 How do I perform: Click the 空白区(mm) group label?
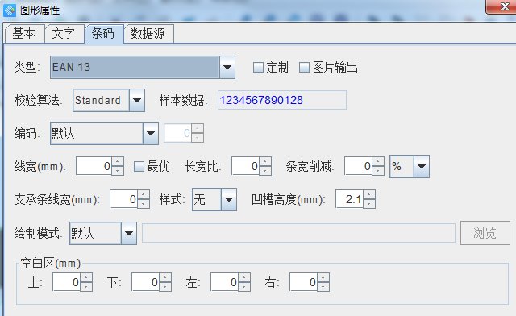(x=50, y=264)
